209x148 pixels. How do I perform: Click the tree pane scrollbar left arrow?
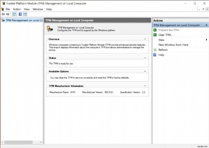click(3, 142)
